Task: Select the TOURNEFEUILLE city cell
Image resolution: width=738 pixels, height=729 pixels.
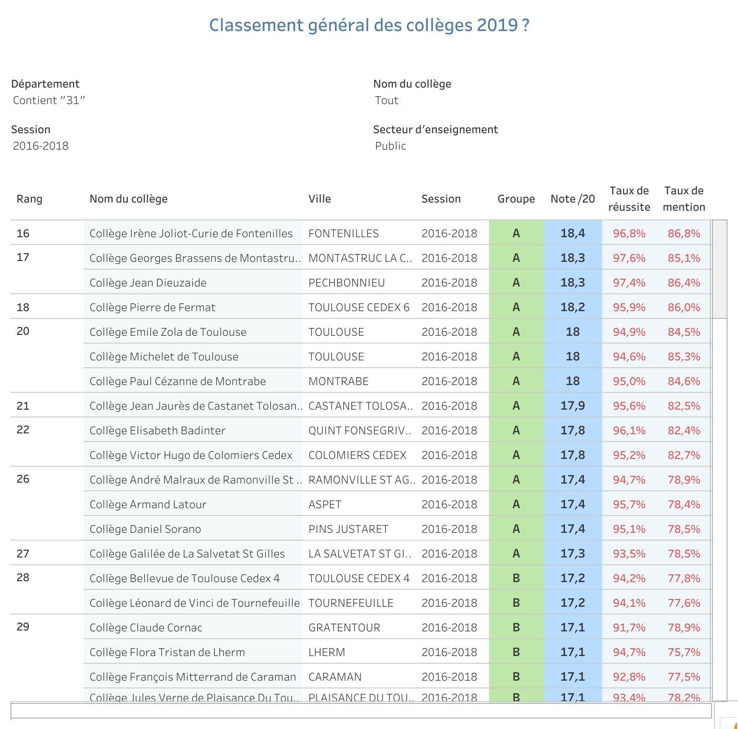Action: (x=351, y=603)
